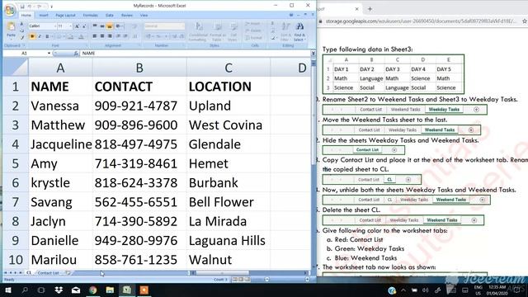Viewport: 528px width, 297px height.
Task: Toggle Wrap Text
Action: [x=135, y=26]
